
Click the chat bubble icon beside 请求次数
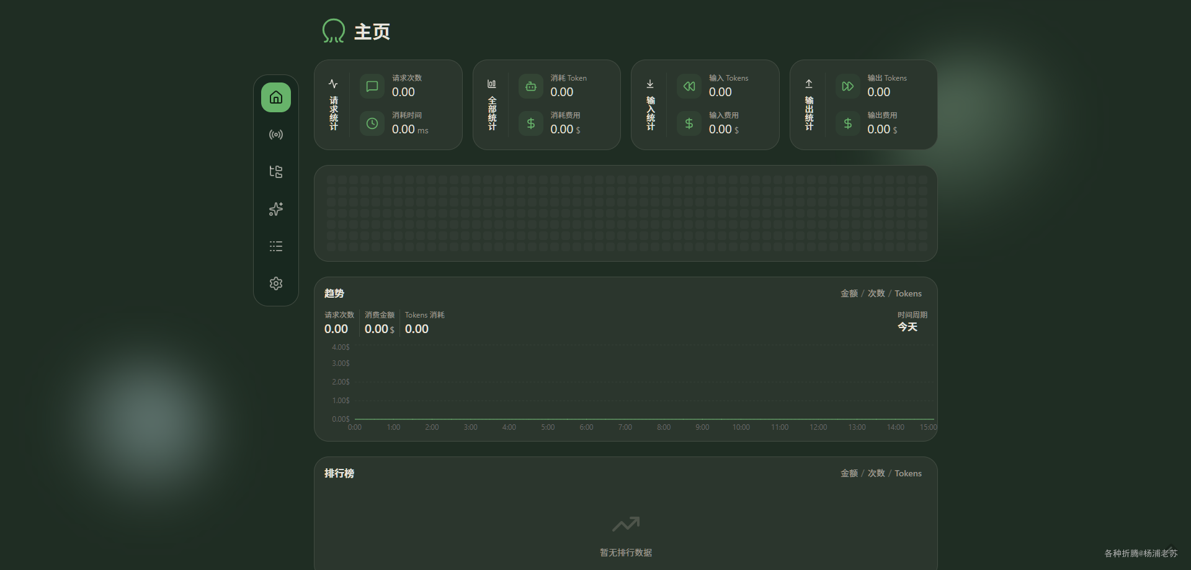pyautogui.click(x=372, y=86)
